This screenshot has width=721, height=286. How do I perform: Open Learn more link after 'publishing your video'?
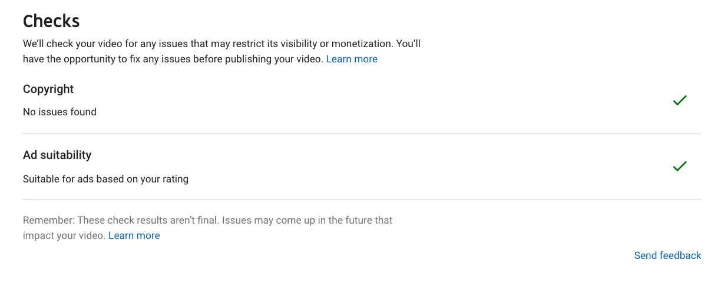coord(352,59)
